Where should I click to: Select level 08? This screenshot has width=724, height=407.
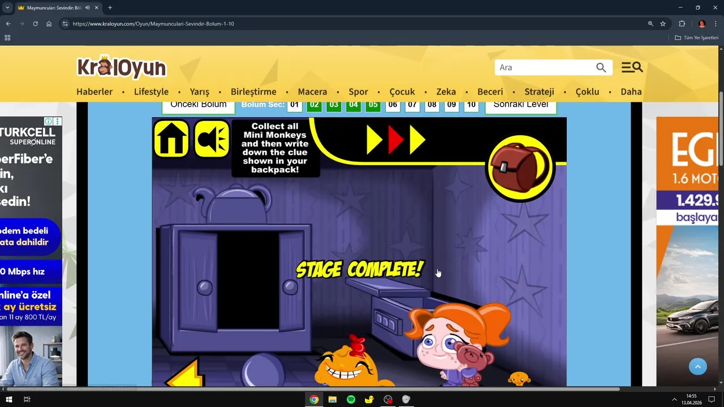pos(432,106)
